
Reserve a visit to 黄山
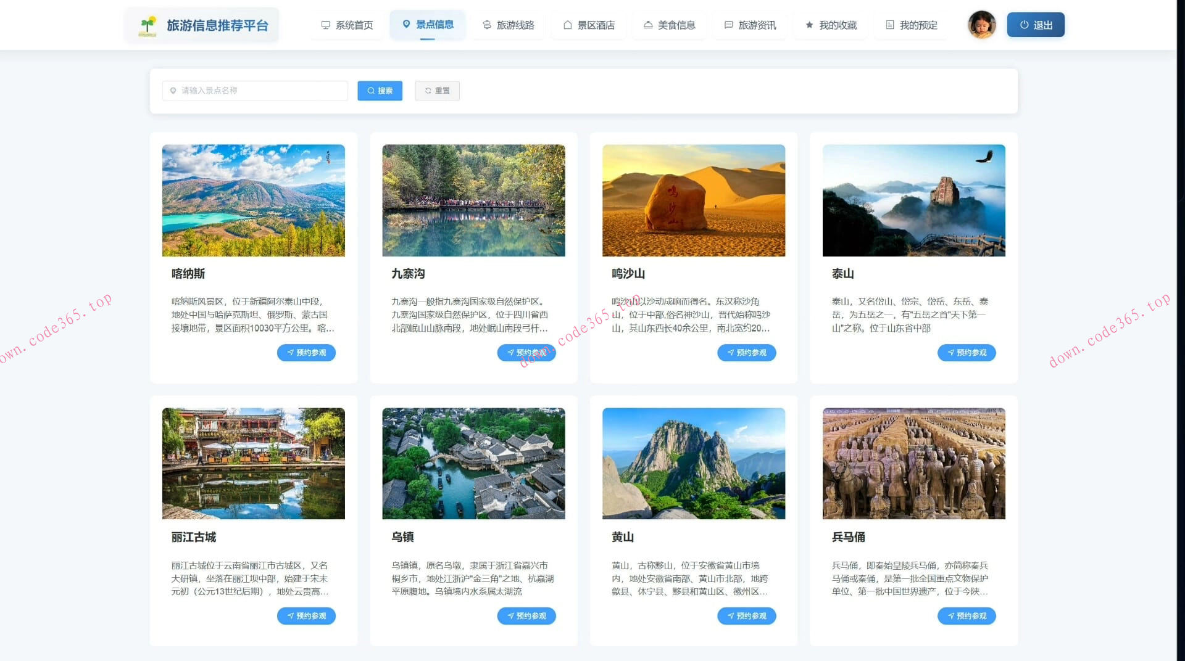747,616
